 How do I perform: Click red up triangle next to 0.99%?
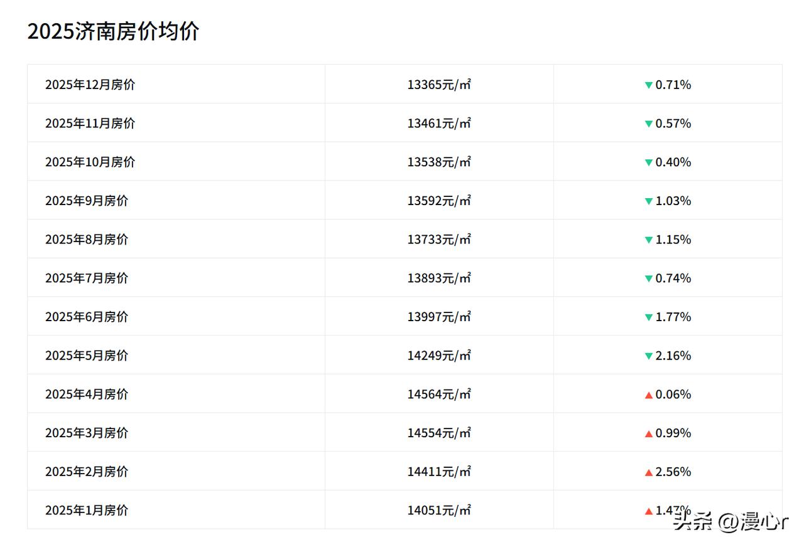pyautogui.click(x=649, y=433)
